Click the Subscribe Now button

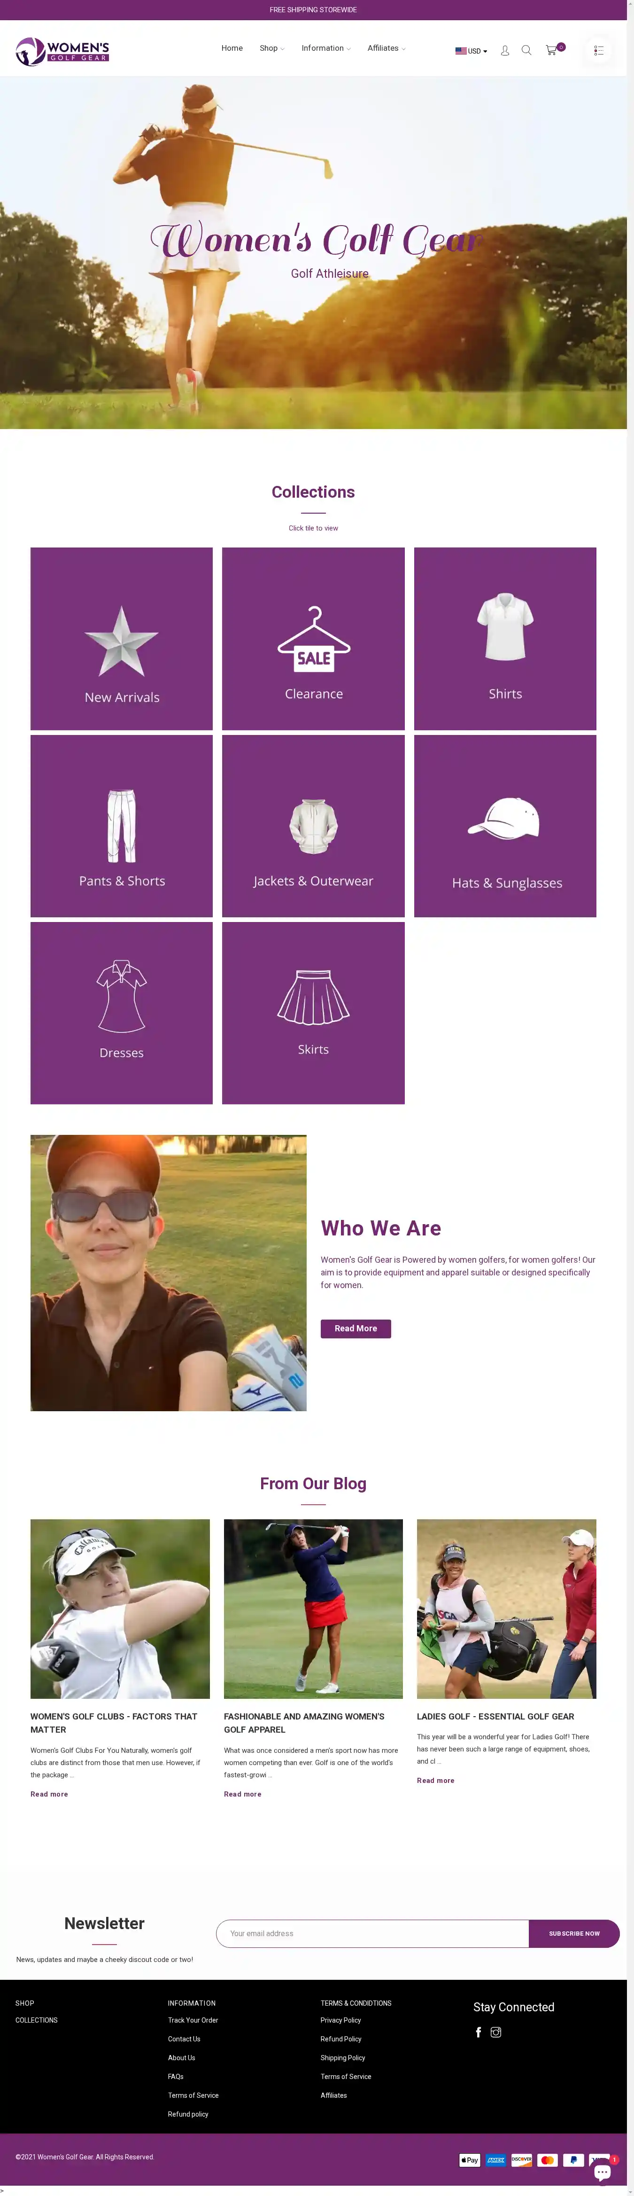[573, 1933]
